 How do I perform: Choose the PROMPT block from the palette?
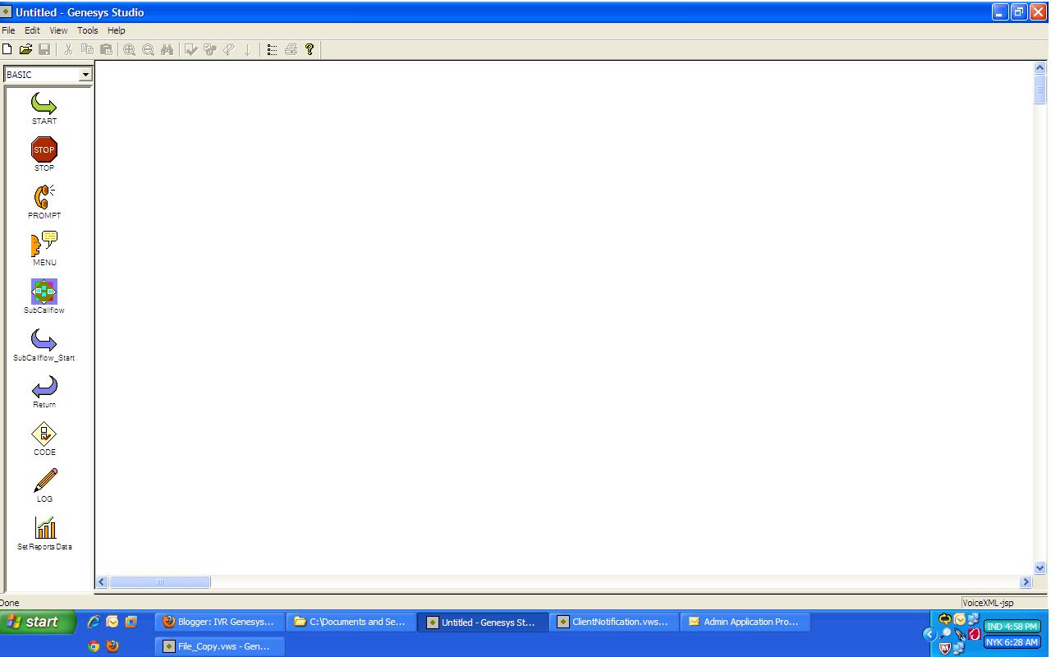tap(44, 199)
